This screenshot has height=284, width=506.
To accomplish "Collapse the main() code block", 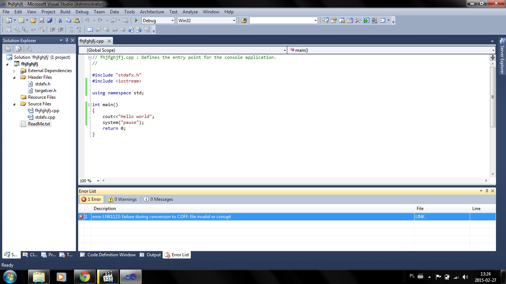I will click(x=90, y=105).
